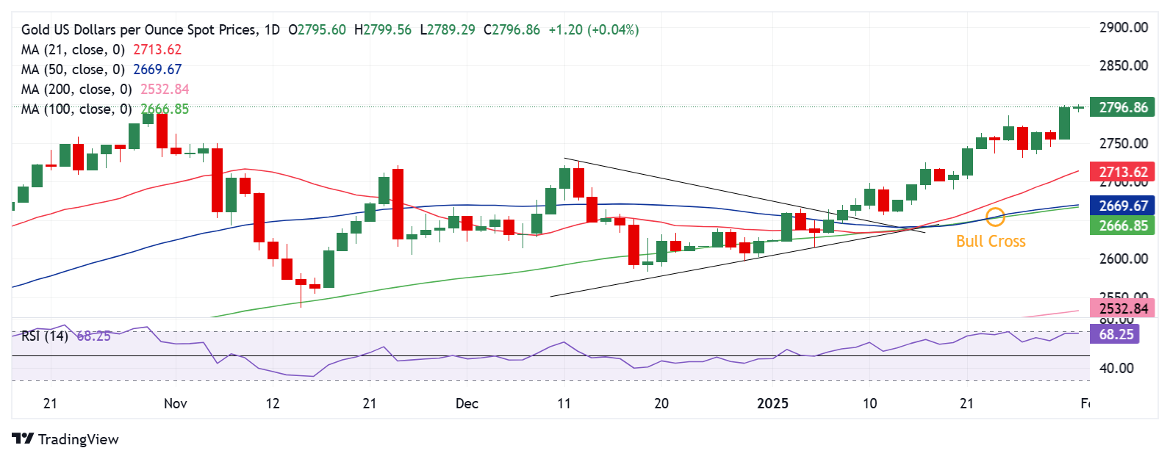1170x459 pixels.
Task: Select the Bull Cross text annotation
Action: point(990,242)
